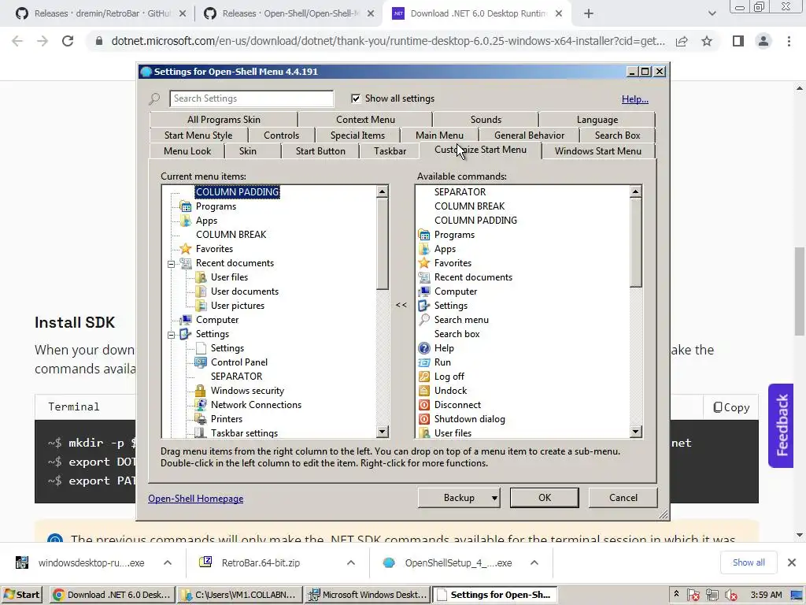Viewport: 806px width, 605px height.
Task: Open Chrome side panel icon
Action: [738, 41]
